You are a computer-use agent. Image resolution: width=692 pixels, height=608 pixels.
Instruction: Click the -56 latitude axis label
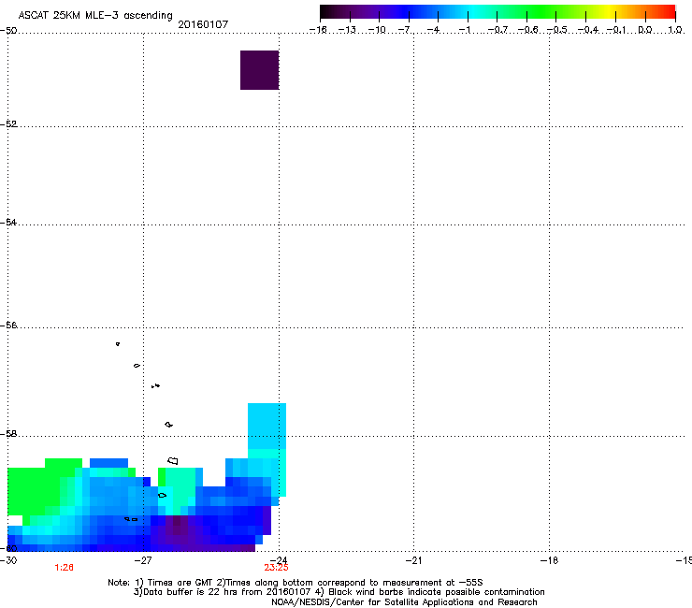(8, 325)
